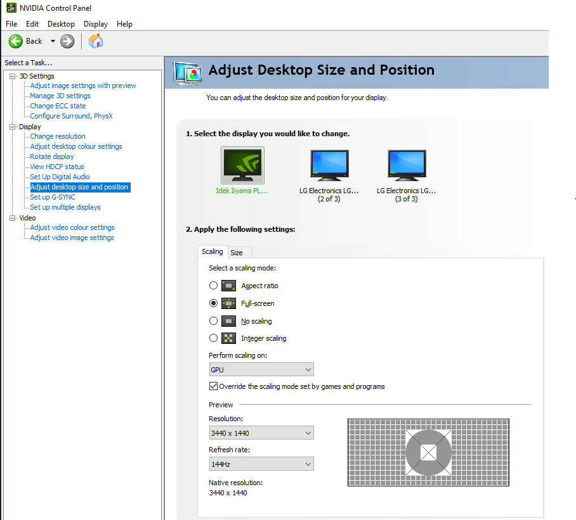The image size is (576, 520).
Task: Open Adjust image settings with preview
Action: click(x=83, y=86)
